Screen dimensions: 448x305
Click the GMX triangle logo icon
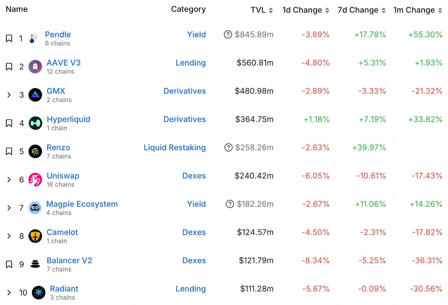(35, 95)
